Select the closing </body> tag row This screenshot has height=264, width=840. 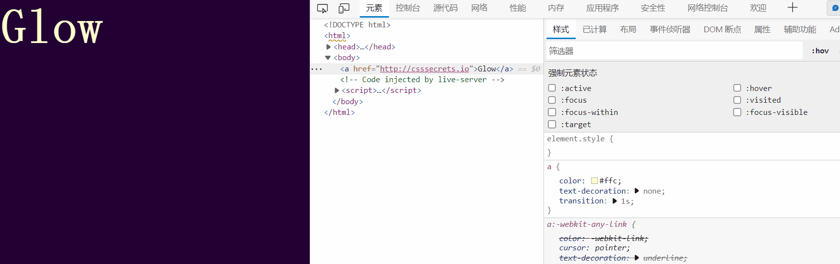click(x=347, y=102)
